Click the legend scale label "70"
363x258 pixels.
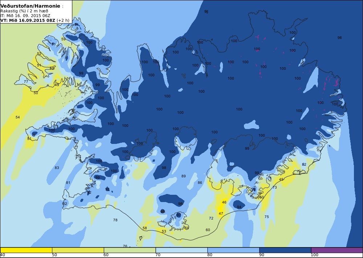[x=158, y=255]
